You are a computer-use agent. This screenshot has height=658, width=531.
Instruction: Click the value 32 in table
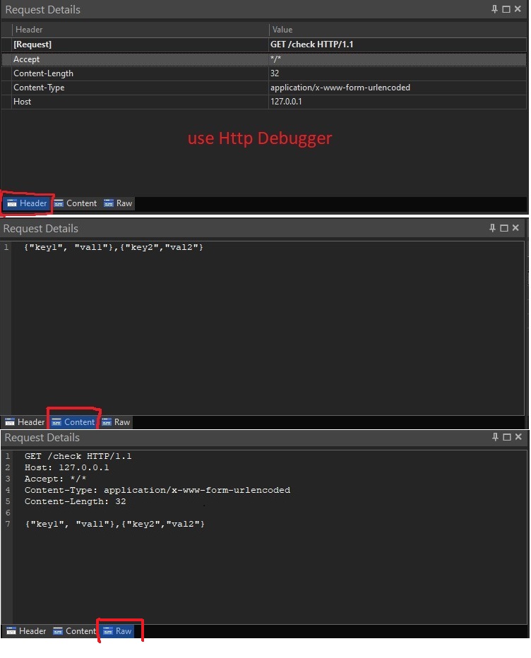point(398,73)
